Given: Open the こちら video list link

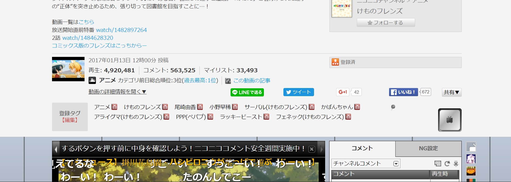Looking at the screenshot, I should 86,22.
